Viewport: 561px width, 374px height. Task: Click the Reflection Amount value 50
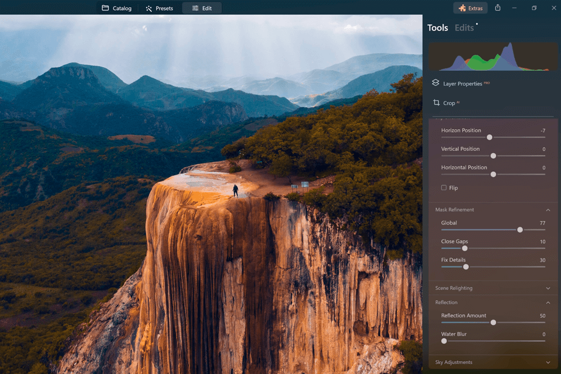pos(542,316)
